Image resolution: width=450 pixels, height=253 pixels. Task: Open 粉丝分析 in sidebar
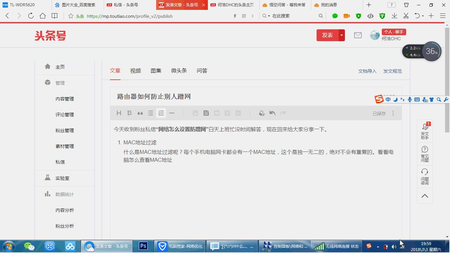coord(65,226)
